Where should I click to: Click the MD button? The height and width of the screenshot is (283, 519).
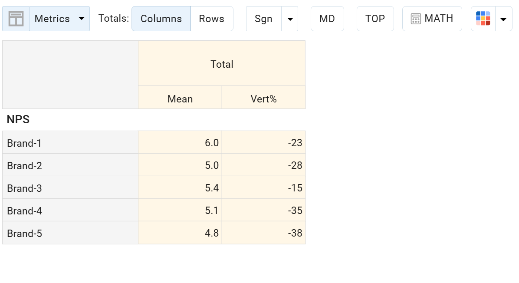click(x=327, y=18)
